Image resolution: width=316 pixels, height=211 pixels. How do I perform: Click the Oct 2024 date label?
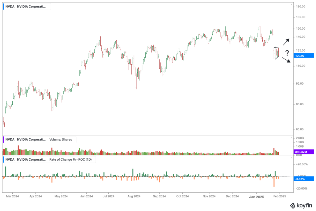[x=183, y=196]
